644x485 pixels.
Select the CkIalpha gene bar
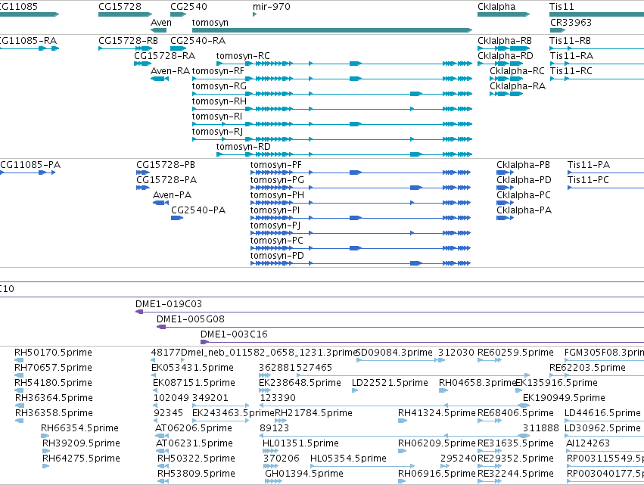pyautogui.click(x=503, y=14)
